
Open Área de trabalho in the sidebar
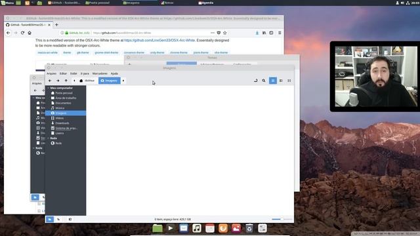click(66, 98)
